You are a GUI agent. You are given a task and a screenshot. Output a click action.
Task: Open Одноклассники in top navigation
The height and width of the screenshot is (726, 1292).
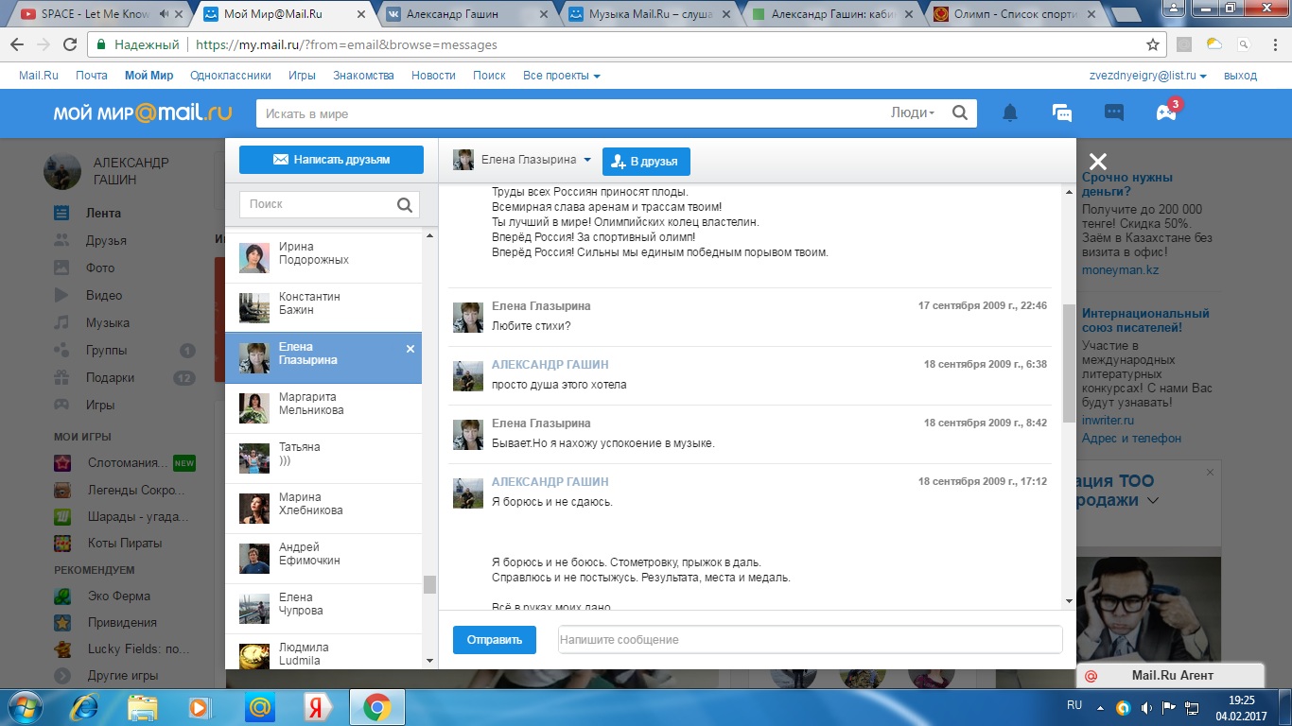[x=231, y=76]
